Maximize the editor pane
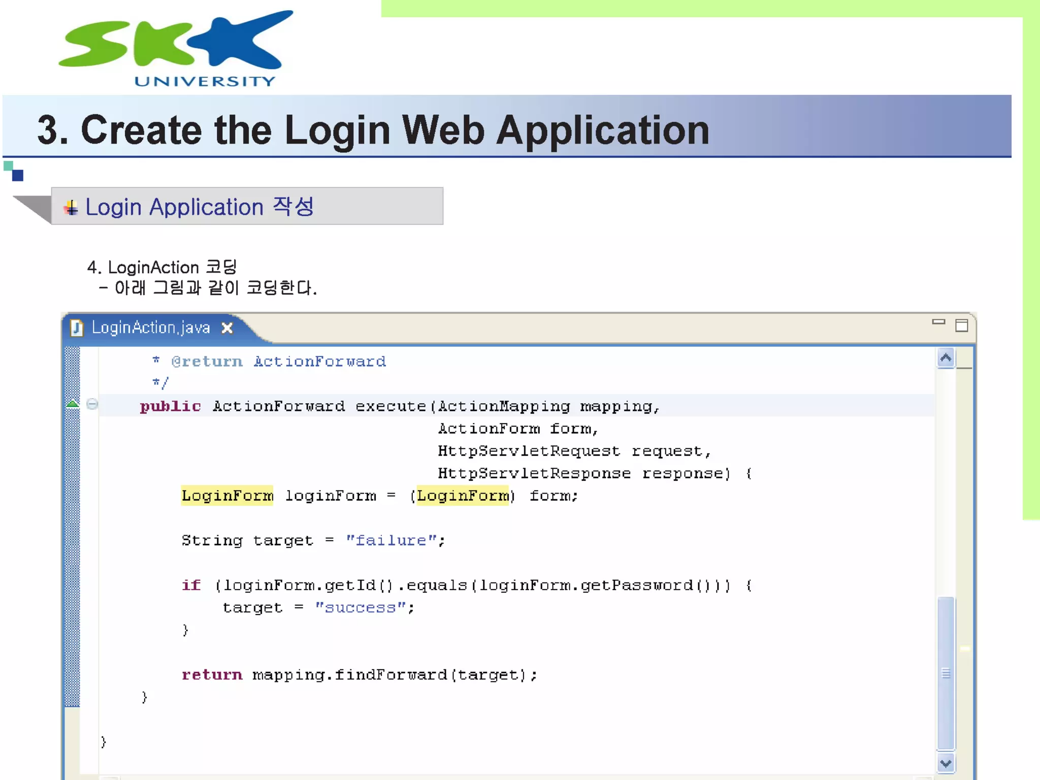The height and width of the screenshot is (780, 1040). coord(961,326)
